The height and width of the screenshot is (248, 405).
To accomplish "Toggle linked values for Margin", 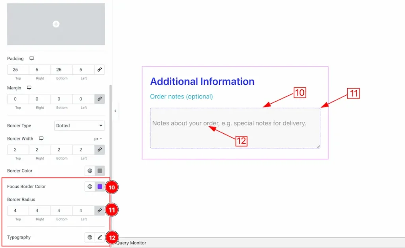I will click(100, 99).
